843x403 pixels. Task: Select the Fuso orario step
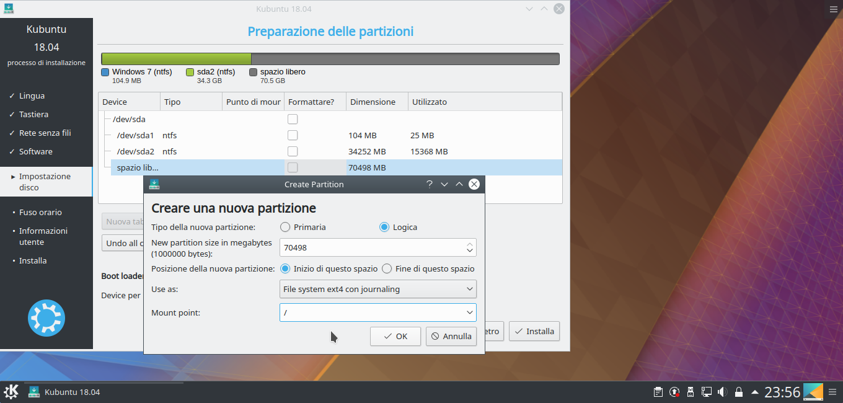[x=40, y=212]
